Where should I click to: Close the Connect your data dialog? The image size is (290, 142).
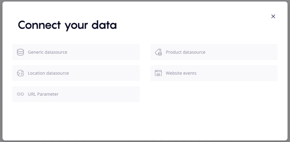pos(273,16)
